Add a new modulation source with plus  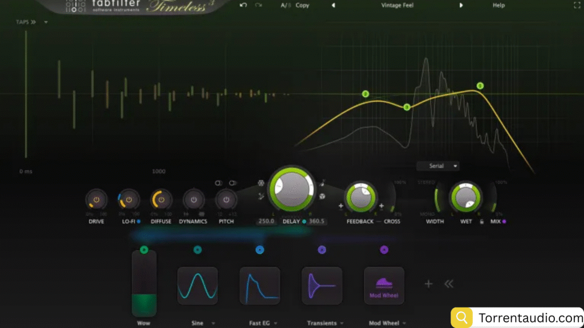[x=428, y=284]
